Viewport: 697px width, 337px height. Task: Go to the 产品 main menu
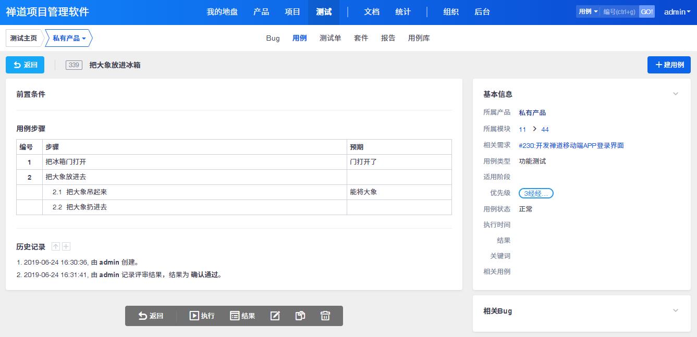[261, 12]
